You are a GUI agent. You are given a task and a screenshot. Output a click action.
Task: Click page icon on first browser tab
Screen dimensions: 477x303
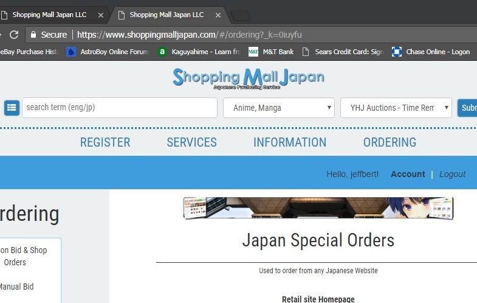(x=4, y=15)
